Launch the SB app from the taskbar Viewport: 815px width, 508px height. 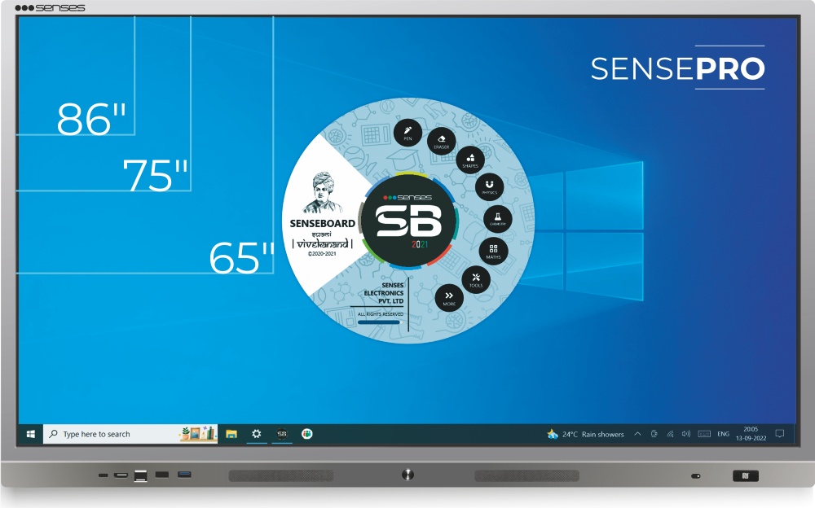coord(282,433)
